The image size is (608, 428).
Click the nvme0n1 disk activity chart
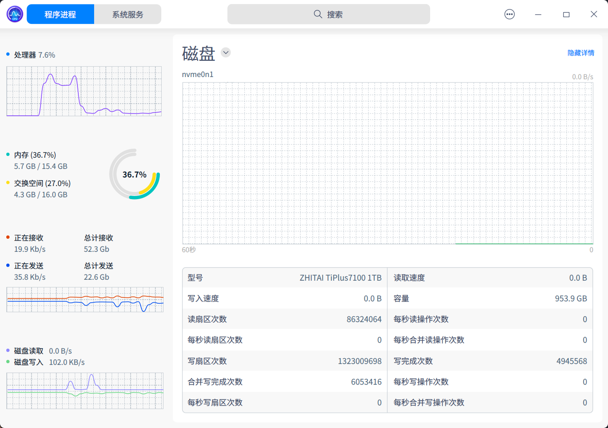point(387,163)
